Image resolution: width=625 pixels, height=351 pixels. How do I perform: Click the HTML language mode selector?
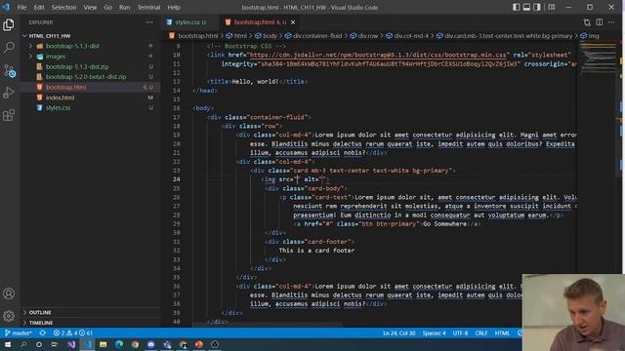coord(502,333)
